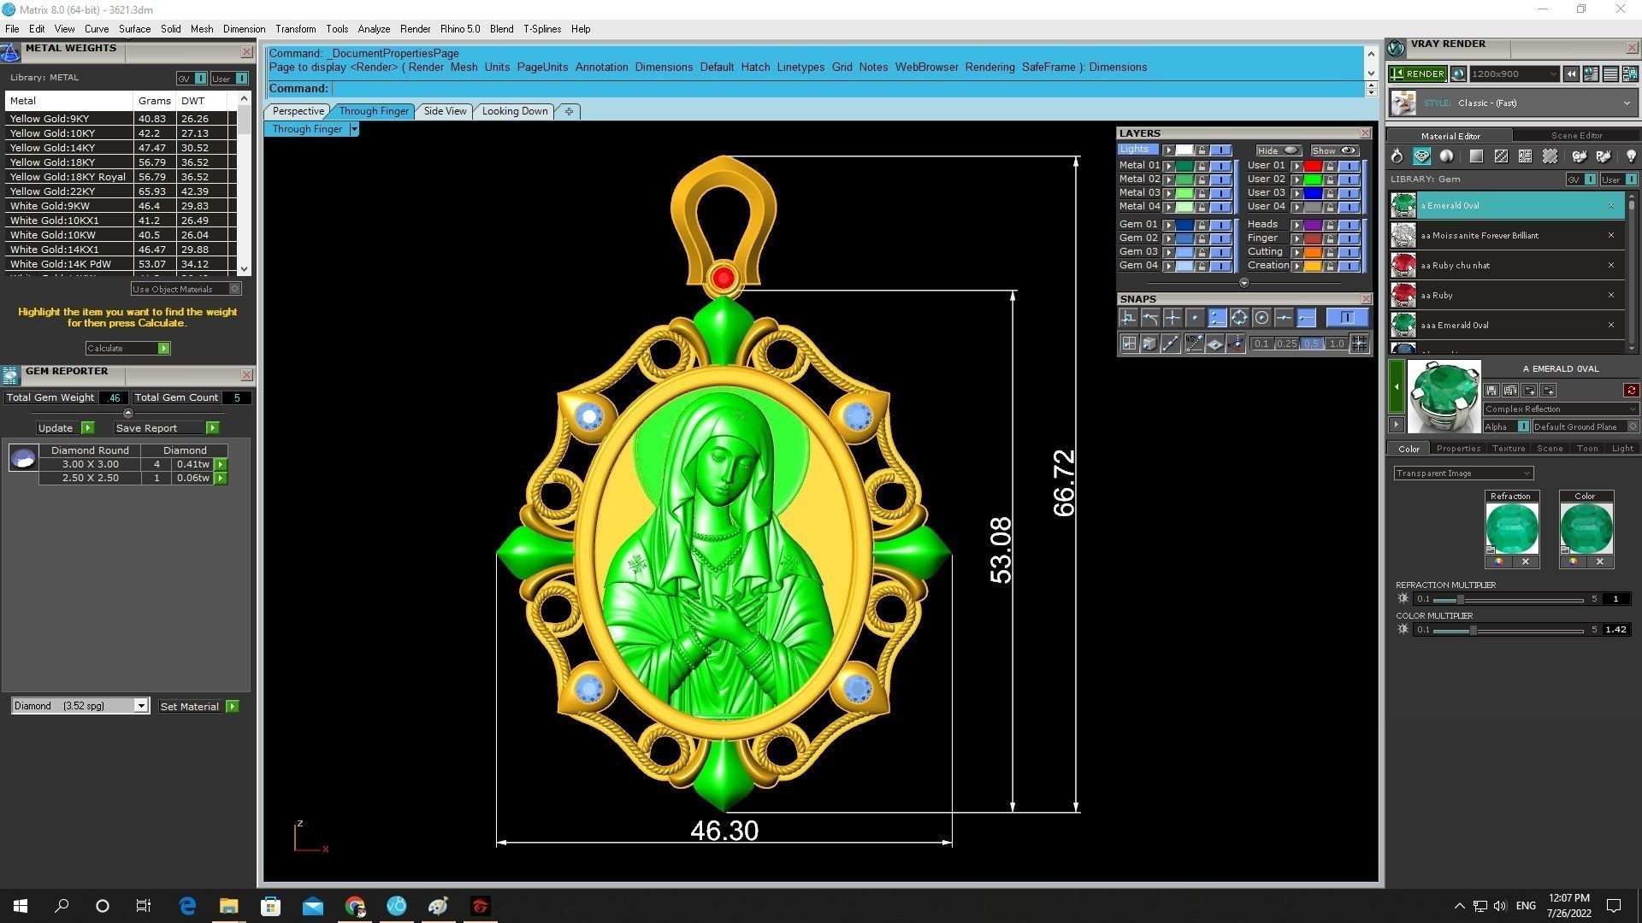Open the Complex Reflection dropdown
The width and height of the screenshot is (1642, 923).
pyautogui.click(x=1561, y=409)
